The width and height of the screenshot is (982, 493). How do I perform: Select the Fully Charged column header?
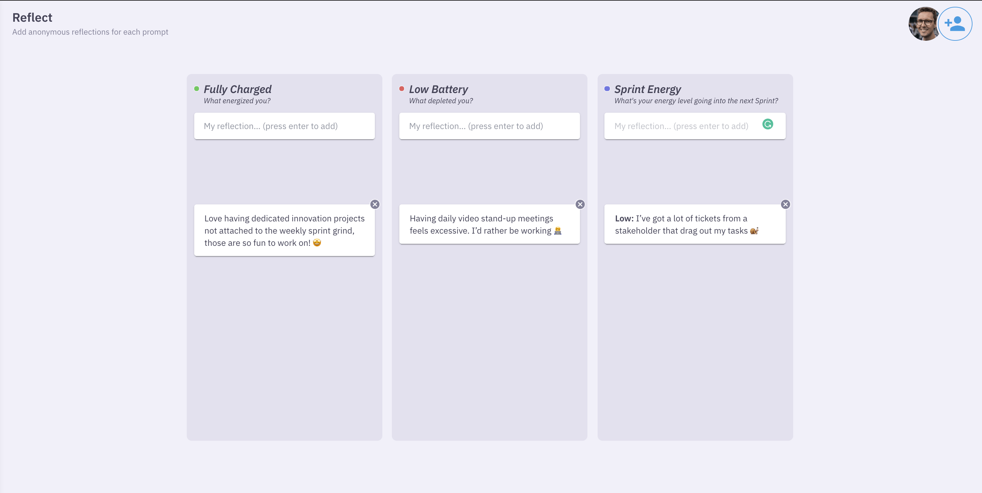pyautogui.click(x=237, y=89)
